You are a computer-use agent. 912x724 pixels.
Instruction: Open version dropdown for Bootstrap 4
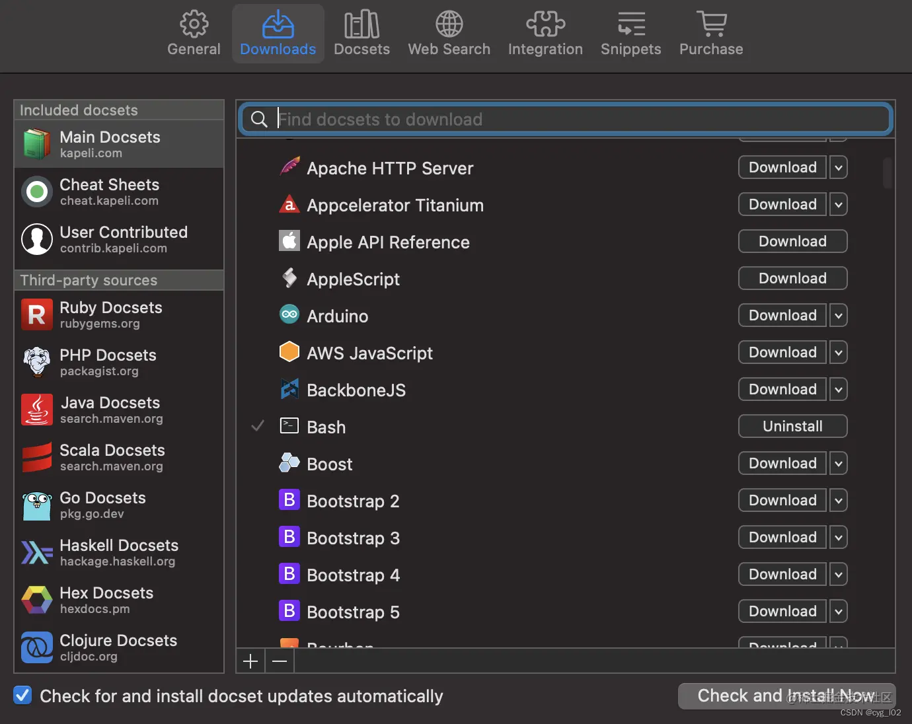click(x=838, y=574)
